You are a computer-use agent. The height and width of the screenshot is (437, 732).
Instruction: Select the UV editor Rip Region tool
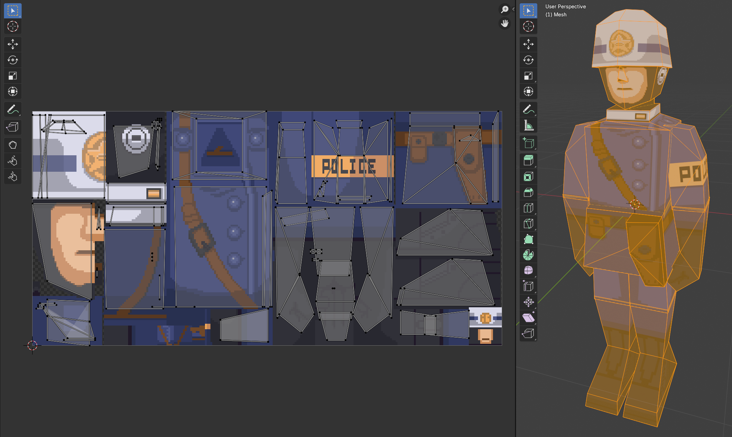[x=13, y=127]
